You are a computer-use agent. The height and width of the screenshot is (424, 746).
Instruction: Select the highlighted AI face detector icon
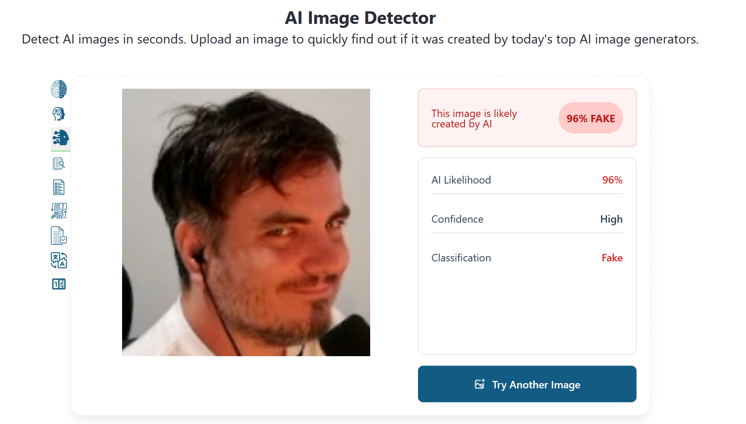(60, 138)
